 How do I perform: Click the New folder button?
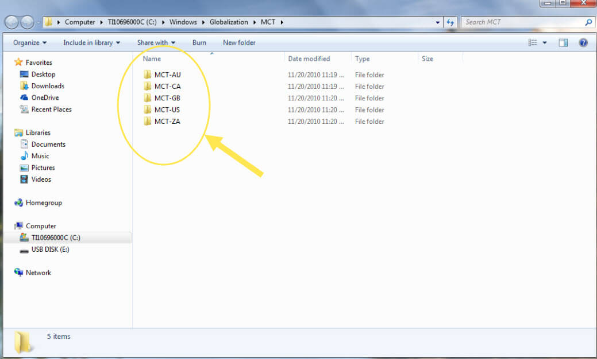(x=239, y=42)
